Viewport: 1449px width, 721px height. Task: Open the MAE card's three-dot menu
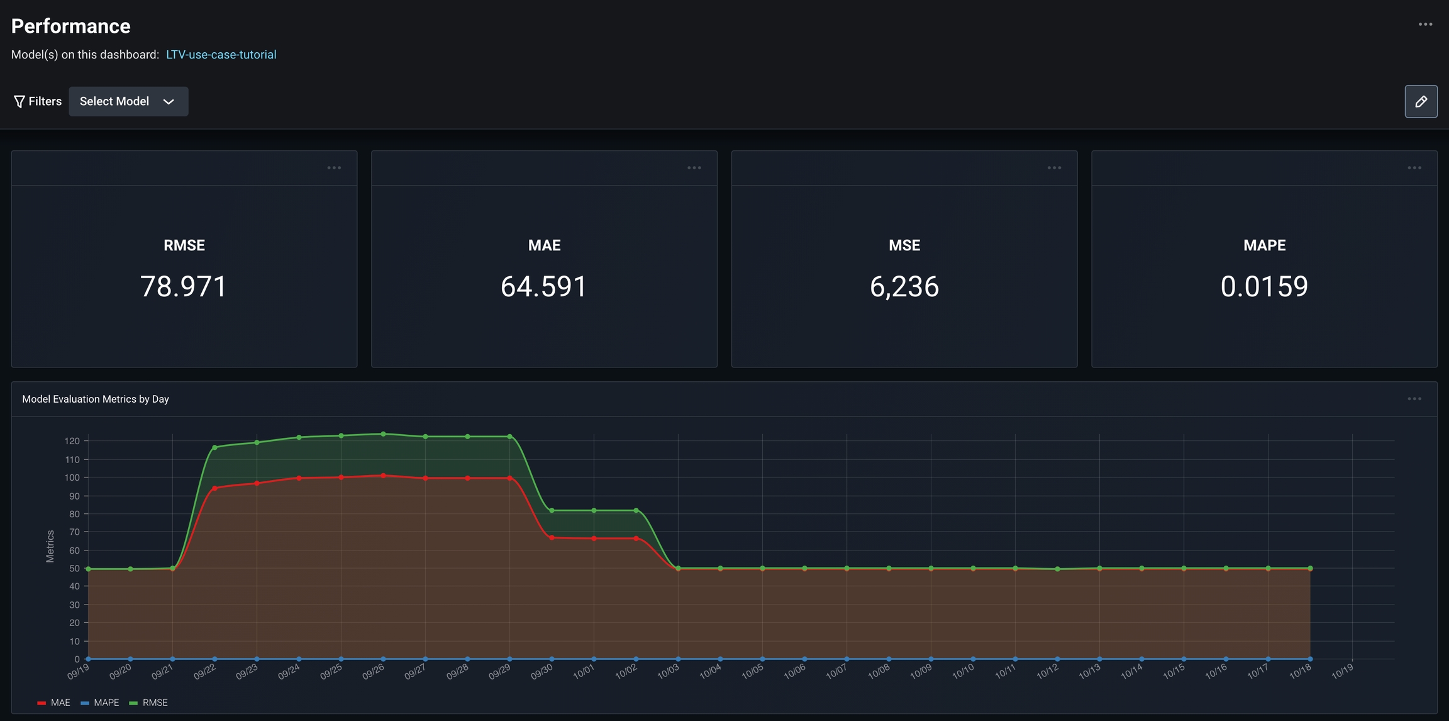coord(694,168)
